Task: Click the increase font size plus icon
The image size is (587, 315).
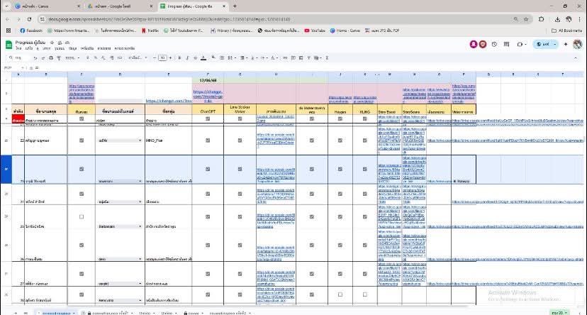Action: (x=172, y=57)
